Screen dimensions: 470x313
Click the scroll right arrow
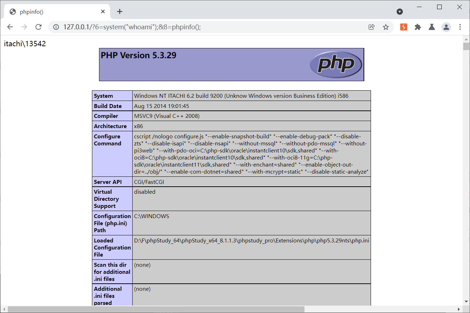tap(459, 309)
